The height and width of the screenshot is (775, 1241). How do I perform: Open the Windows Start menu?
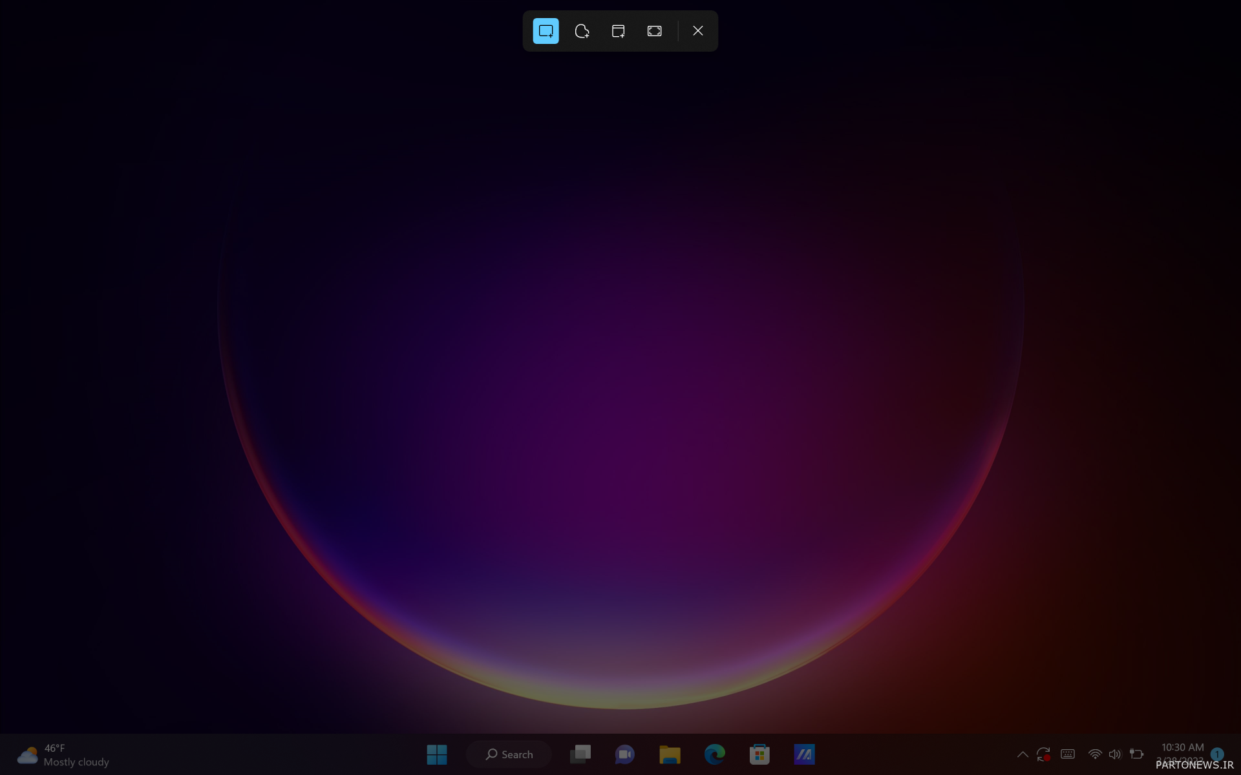coord(437,754)
